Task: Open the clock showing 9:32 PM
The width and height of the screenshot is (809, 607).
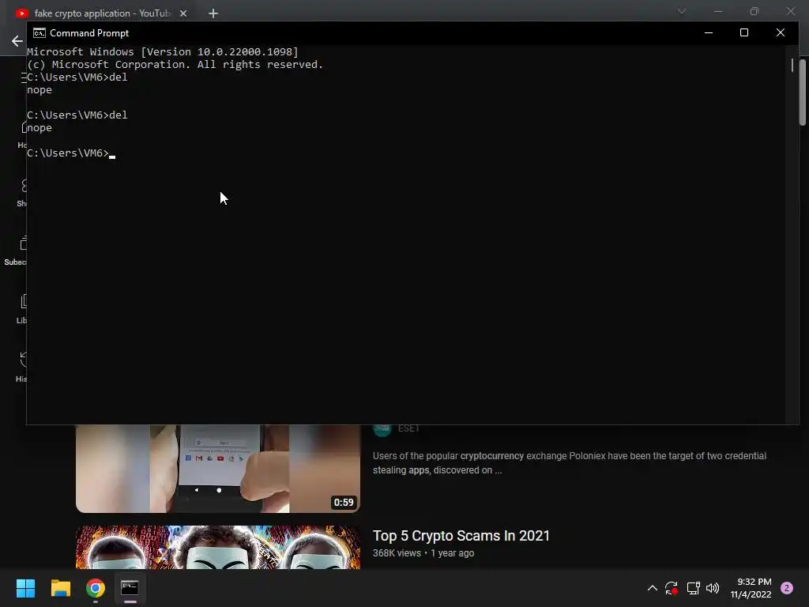Action: (x=751, y=588)
